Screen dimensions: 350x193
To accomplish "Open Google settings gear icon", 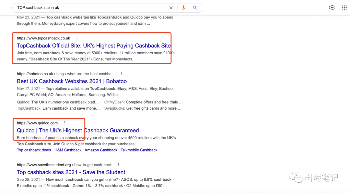I will [332, 7].
